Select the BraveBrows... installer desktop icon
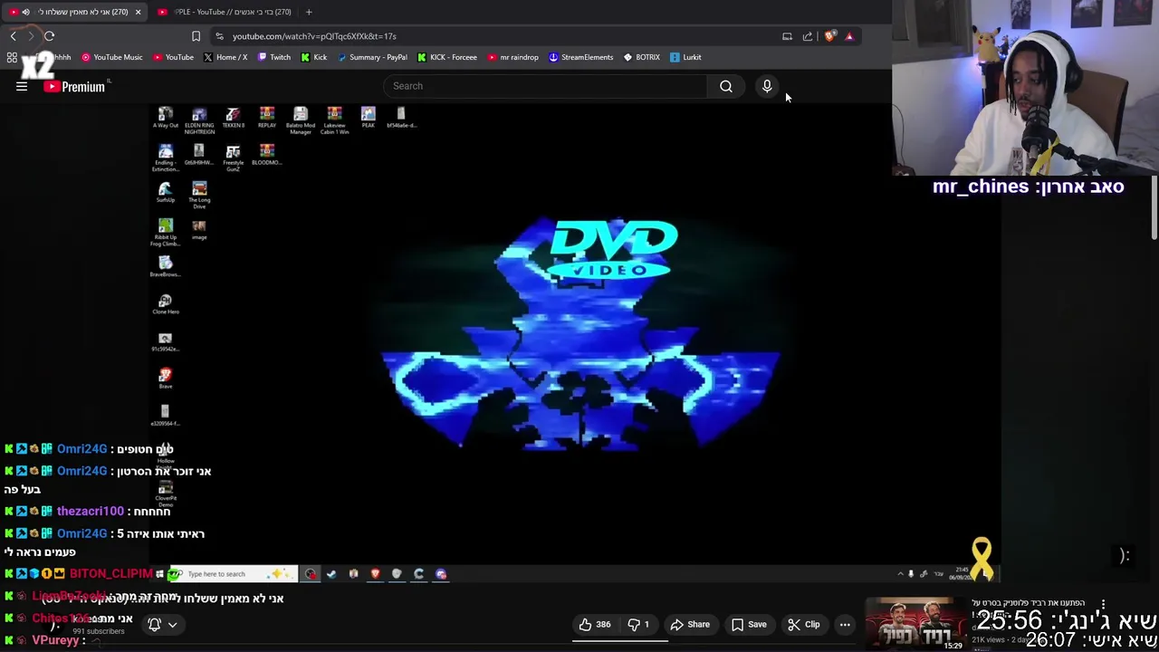The image size is (1159, 652). coord(165,266)
